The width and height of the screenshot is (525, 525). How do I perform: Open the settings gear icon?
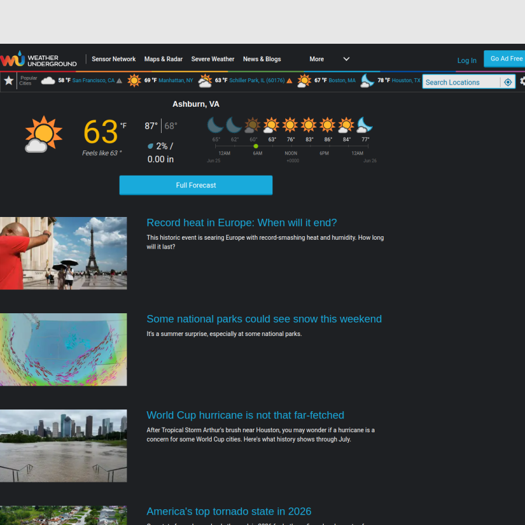[522, 80]
